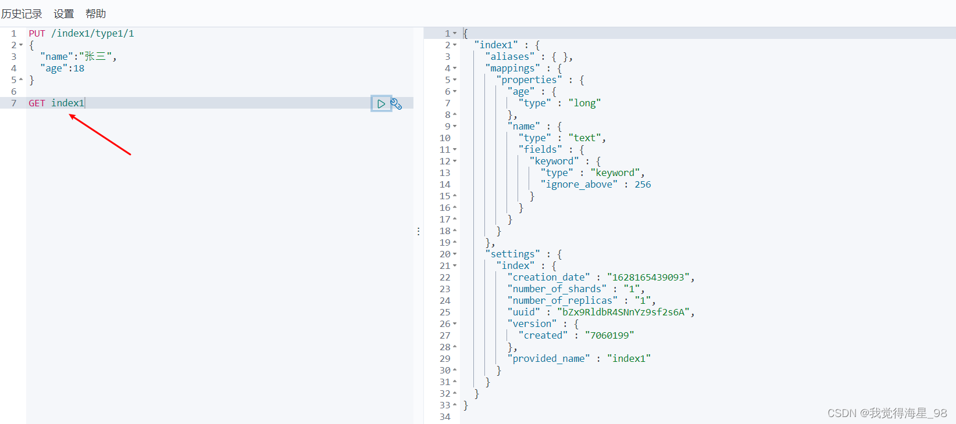956x424 pixels.
Task: Open the 历史记录 history menu
Action: coord(22,13)
